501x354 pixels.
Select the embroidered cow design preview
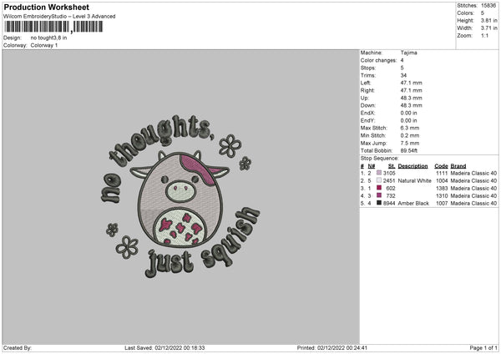click(180, 196)
